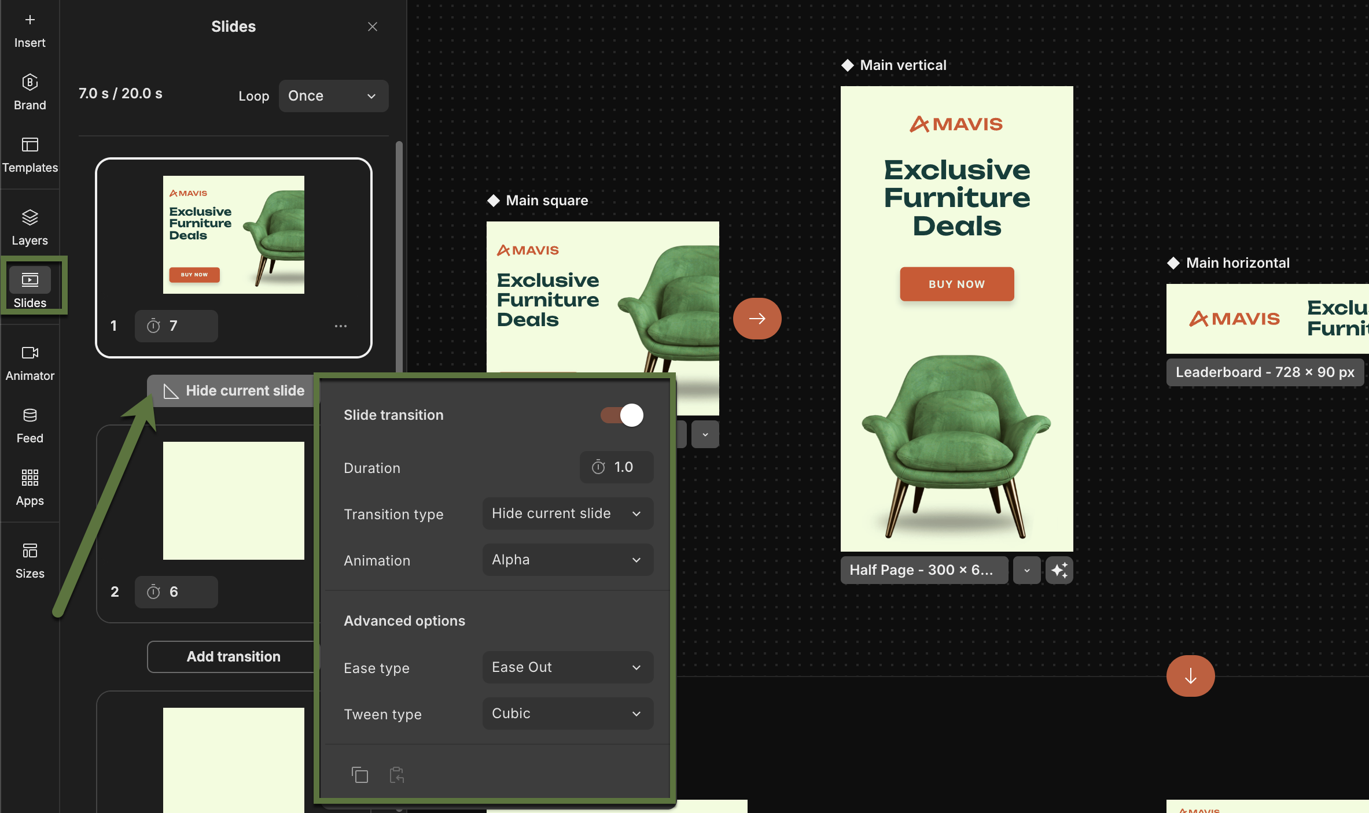This screenshot has height=813, width=1369.
Task: Open slide 1 more options menu
Action: coord(341,326)
